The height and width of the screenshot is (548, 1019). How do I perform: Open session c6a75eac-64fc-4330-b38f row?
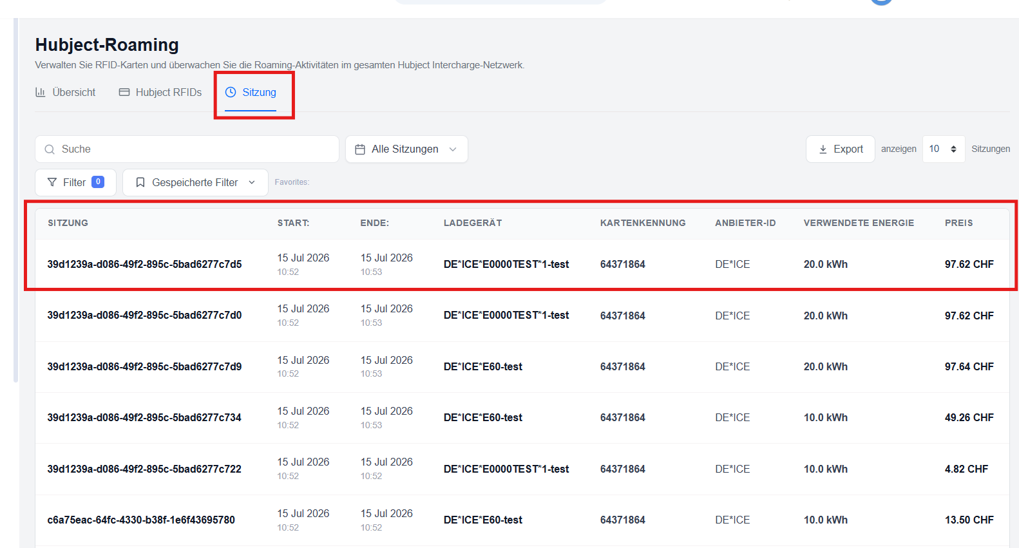tap(522, 520)
